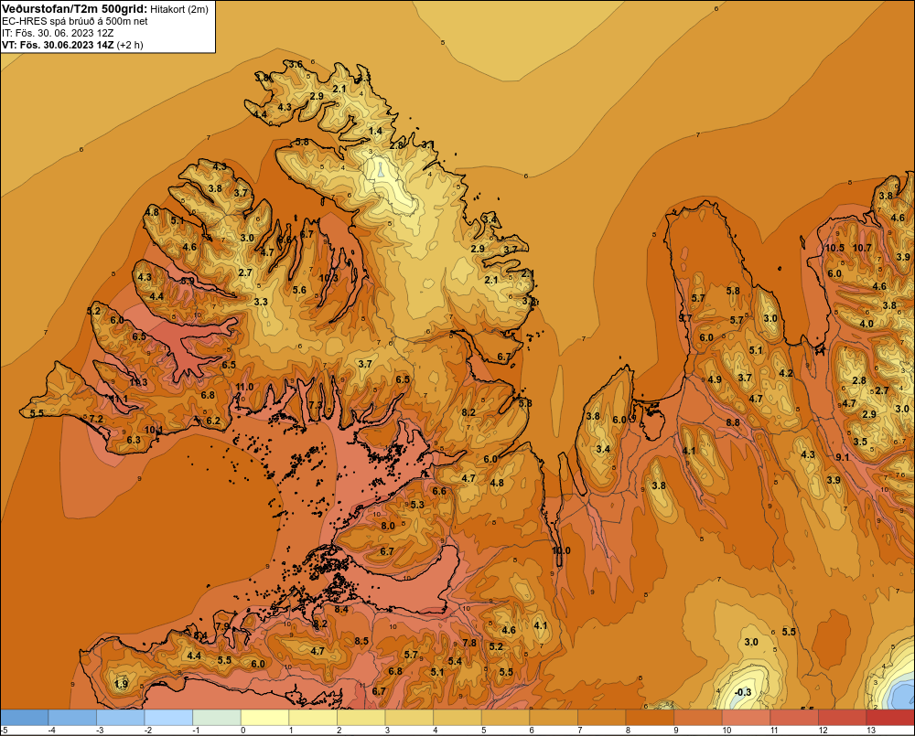Click the legend swatch between -5 and -4

(25, 718)
